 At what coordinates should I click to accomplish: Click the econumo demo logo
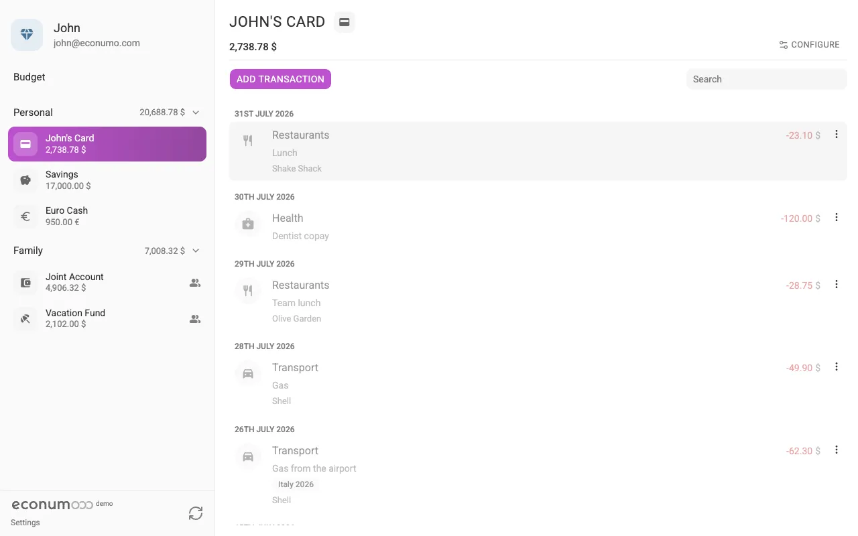[62, 505]
